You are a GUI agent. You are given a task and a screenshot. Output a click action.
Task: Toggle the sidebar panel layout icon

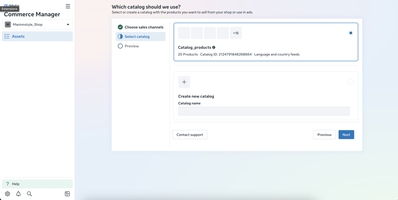tap(67, 194)
